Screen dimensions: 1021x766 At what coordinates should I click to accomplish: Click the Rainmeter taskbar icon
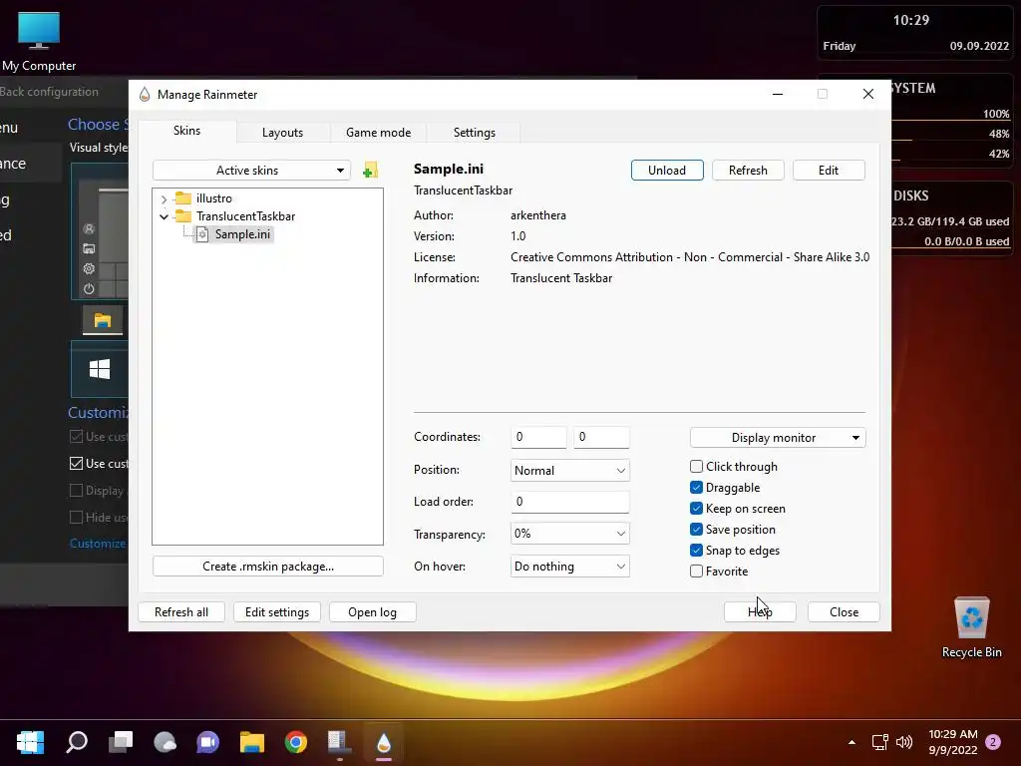click(x=384, y=742)
